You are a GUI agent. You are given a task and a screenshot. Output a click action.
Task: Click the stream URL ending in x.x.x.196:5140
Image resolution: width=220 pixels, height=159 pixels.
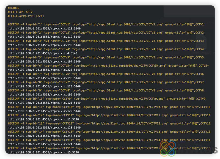point(44,45)
